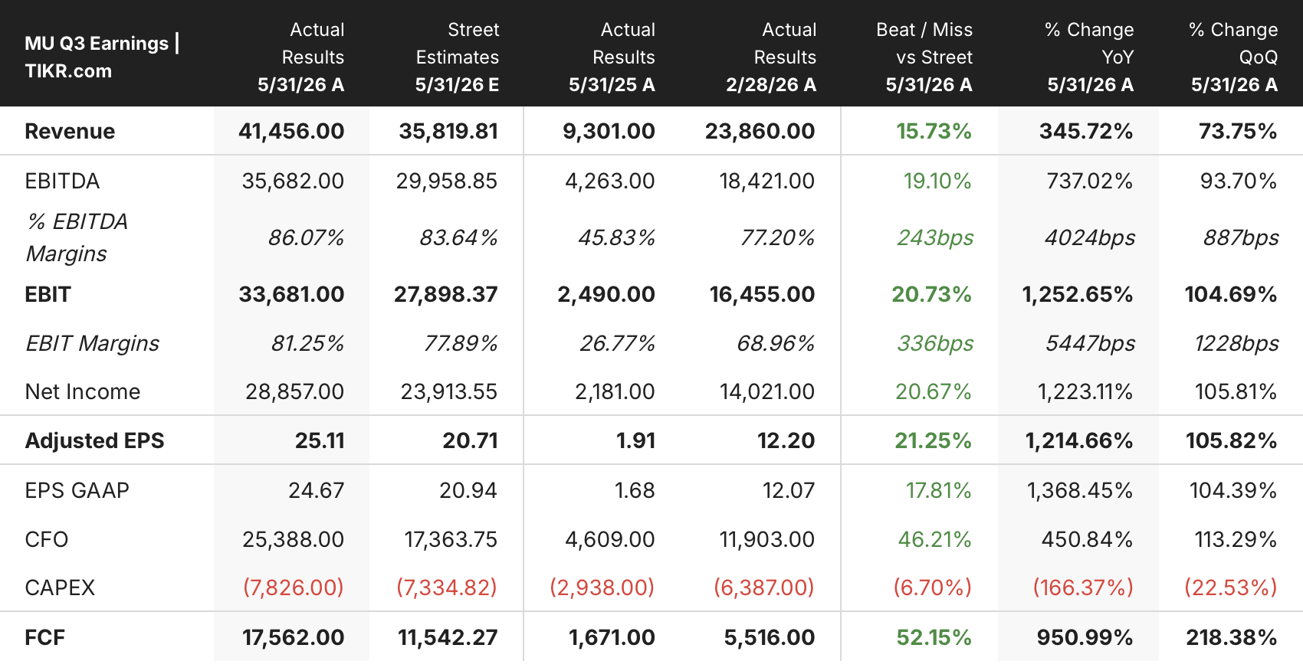Click the EBIT estimate 27,898.37
Viewport: 1303px width, 671px height.
(446, 294)
